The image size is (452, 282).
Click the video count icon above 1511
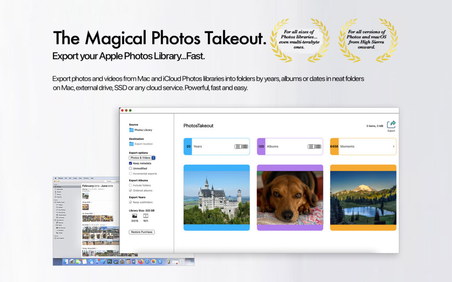[146, 216]
